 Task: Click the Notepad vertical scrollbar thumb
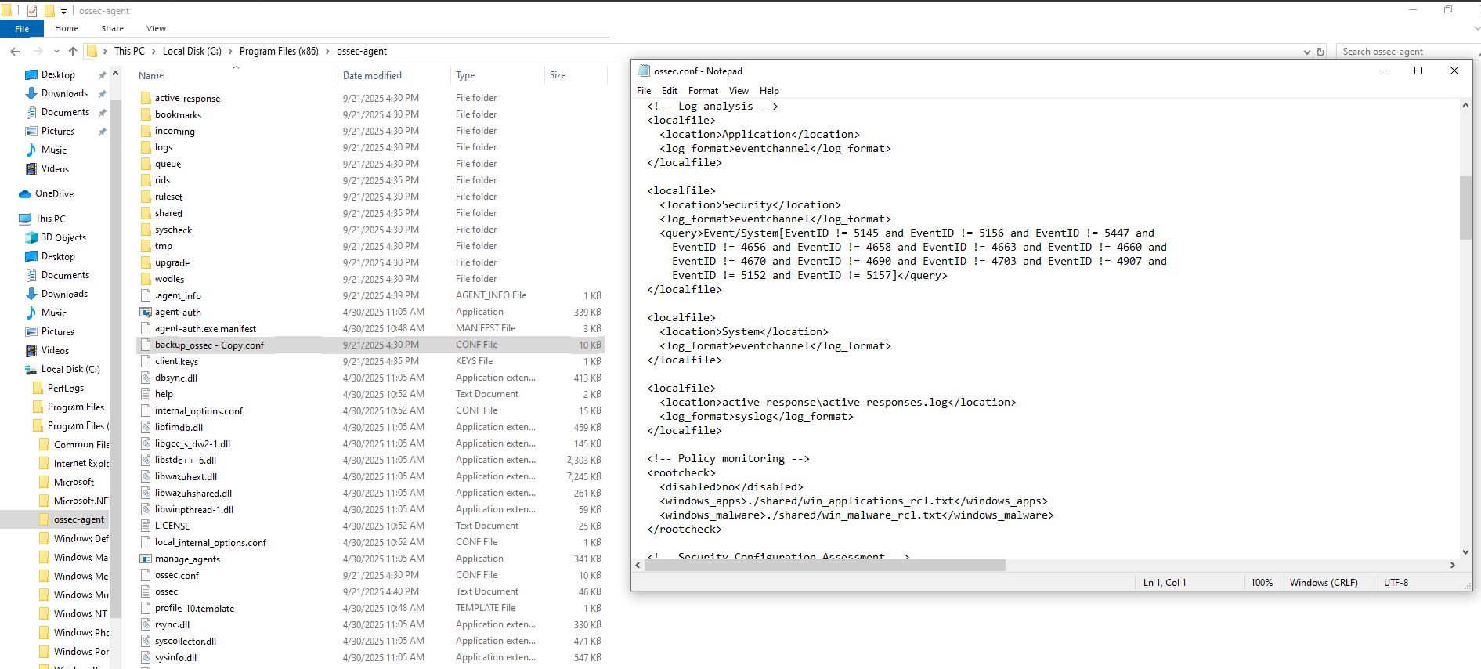click(1465, 208)
